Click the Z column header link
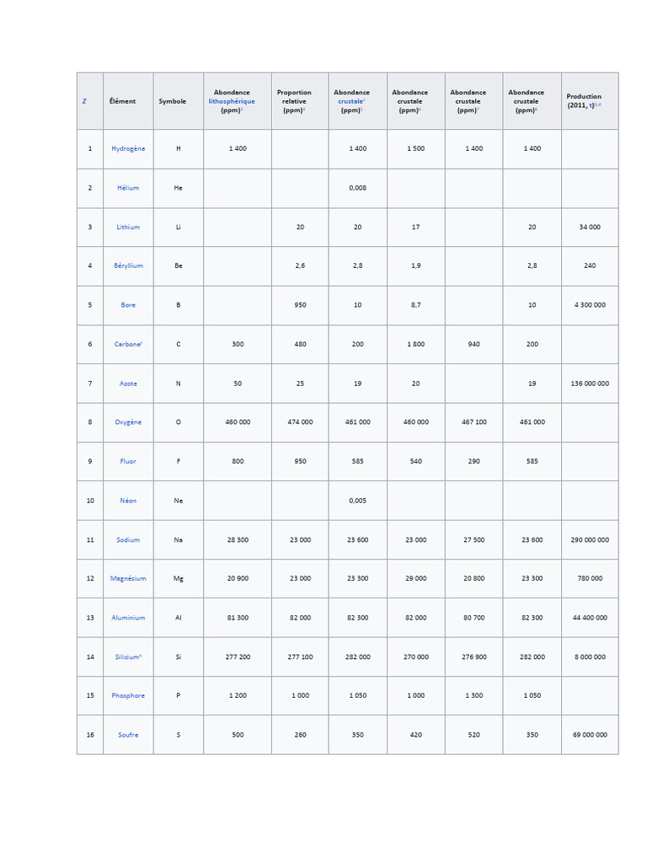 tap(84, 101)
